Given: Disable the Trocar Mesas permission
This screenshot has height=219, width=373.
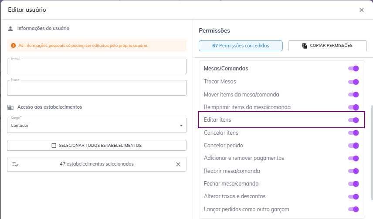Looking at the screenshot, I should (x=353, y=82).
